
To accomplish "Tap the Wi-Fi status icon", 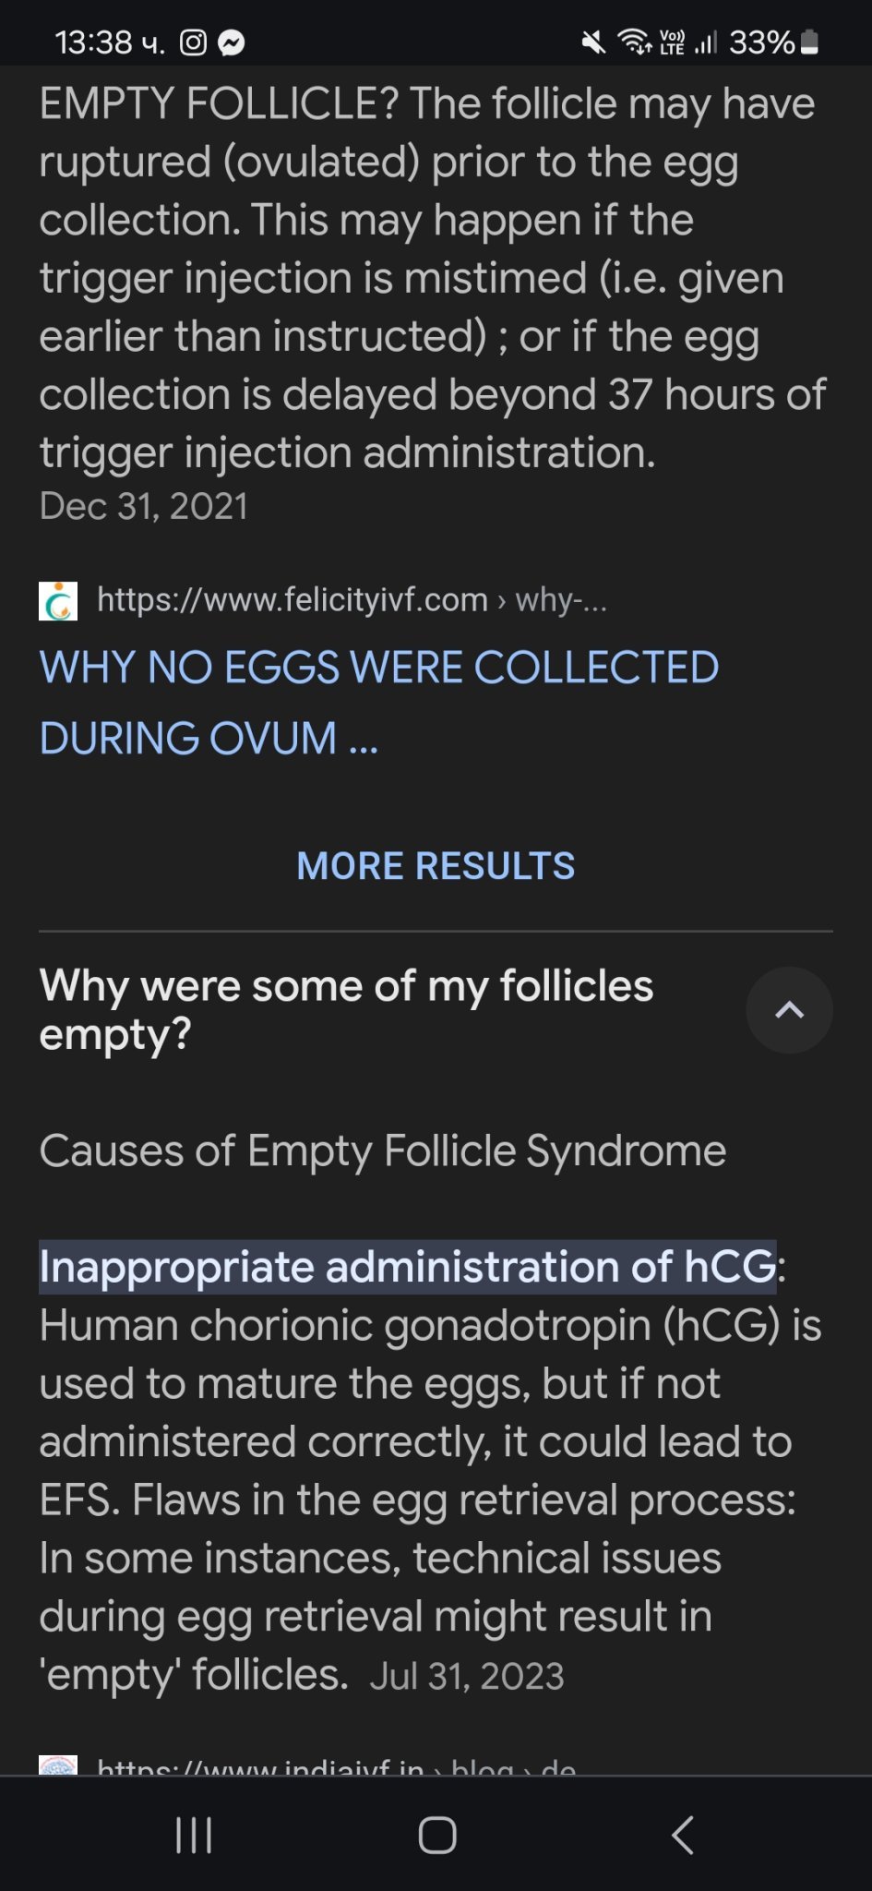I will (634, 42).
